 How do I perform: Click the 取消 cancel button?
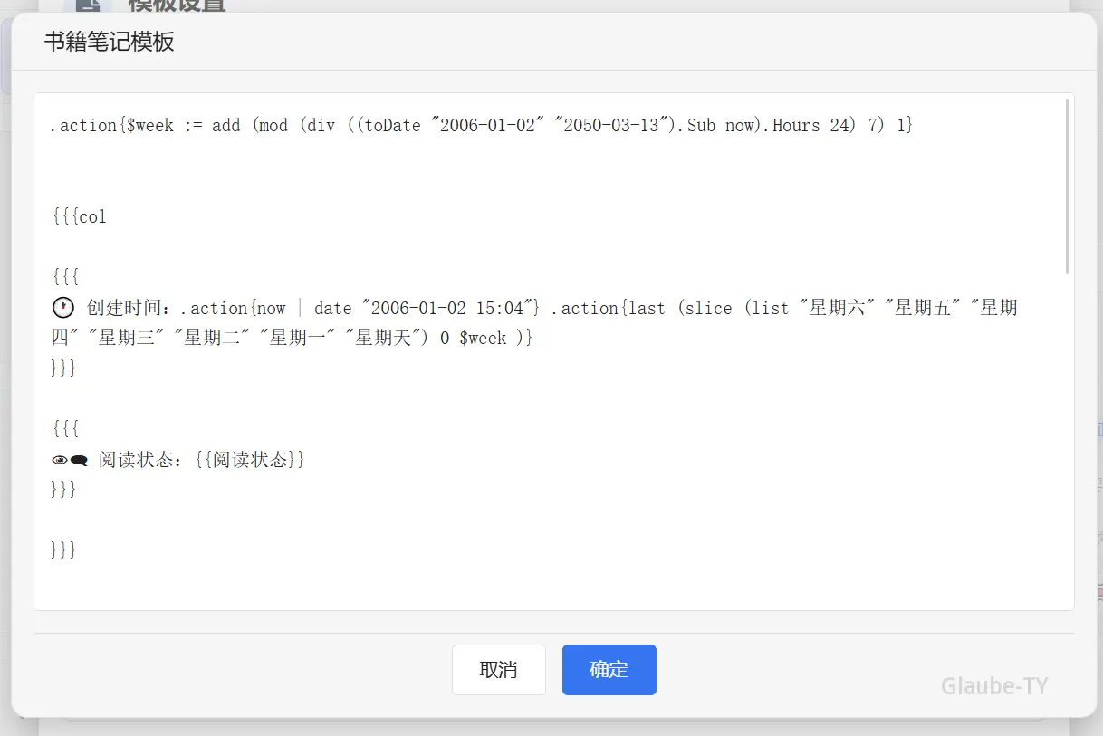(499, 670)
